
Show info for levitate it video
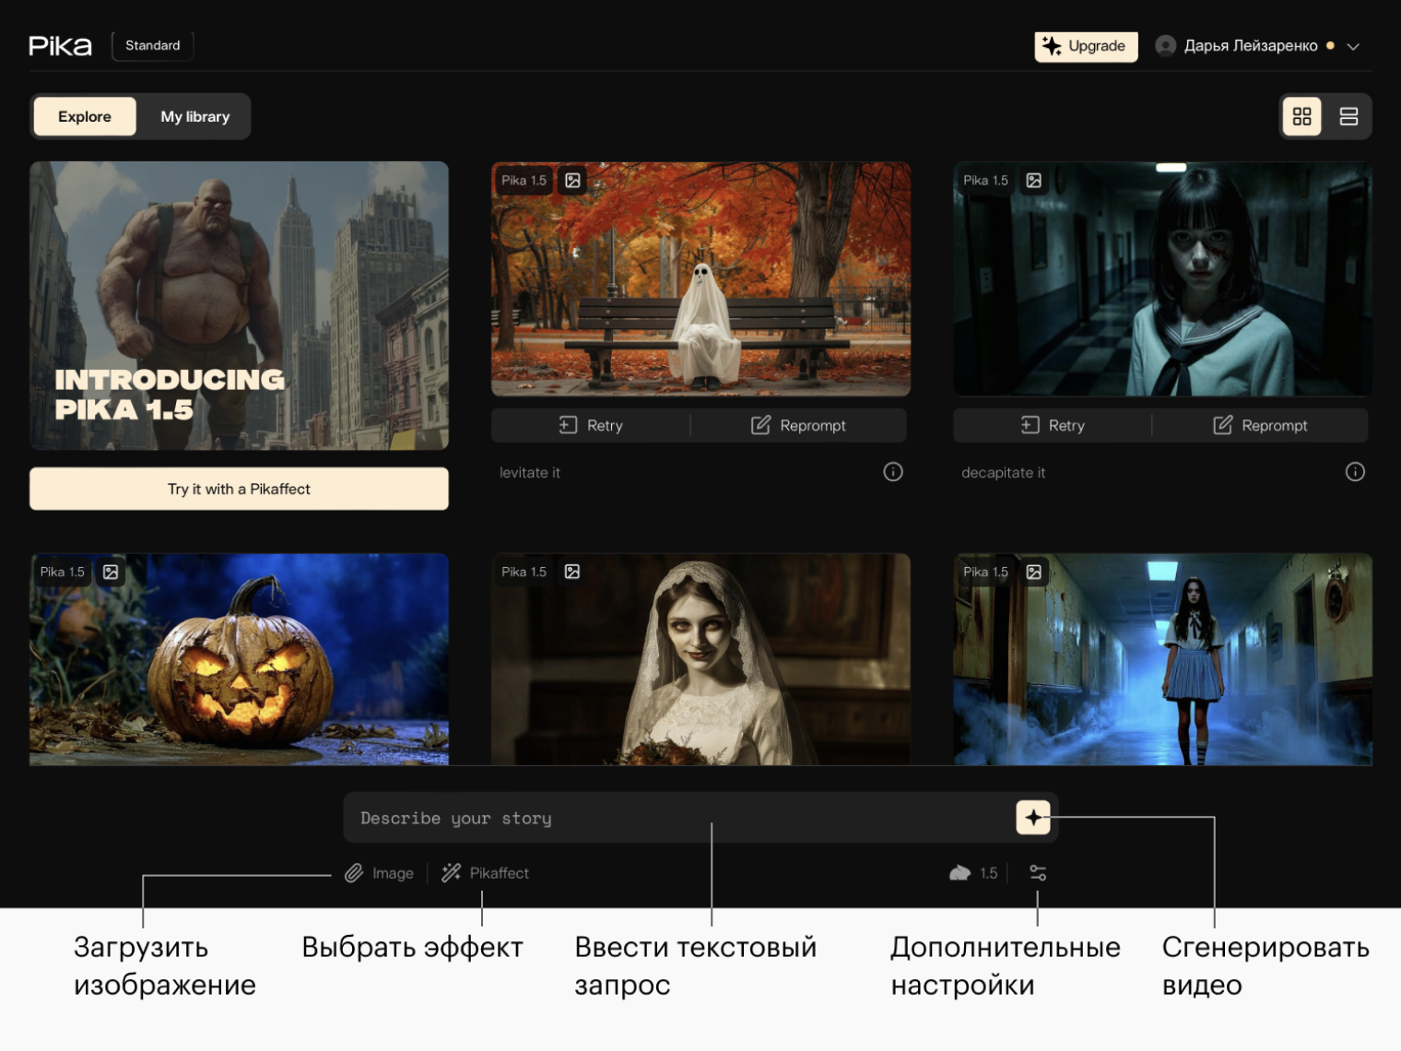(x=893, y=472)
